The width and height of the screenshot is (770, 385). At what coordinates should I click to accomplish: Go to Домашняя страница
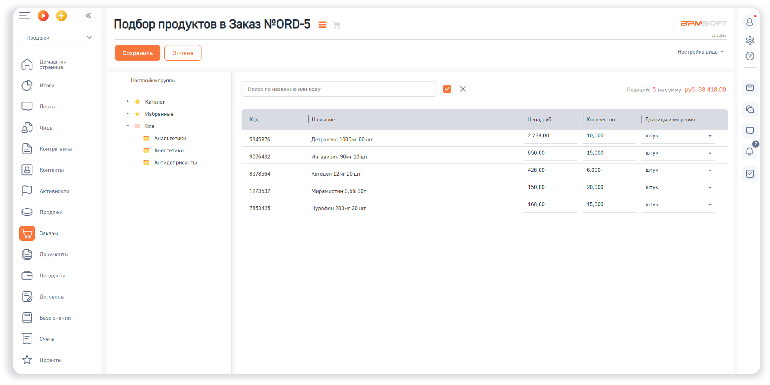click(53, 64)
